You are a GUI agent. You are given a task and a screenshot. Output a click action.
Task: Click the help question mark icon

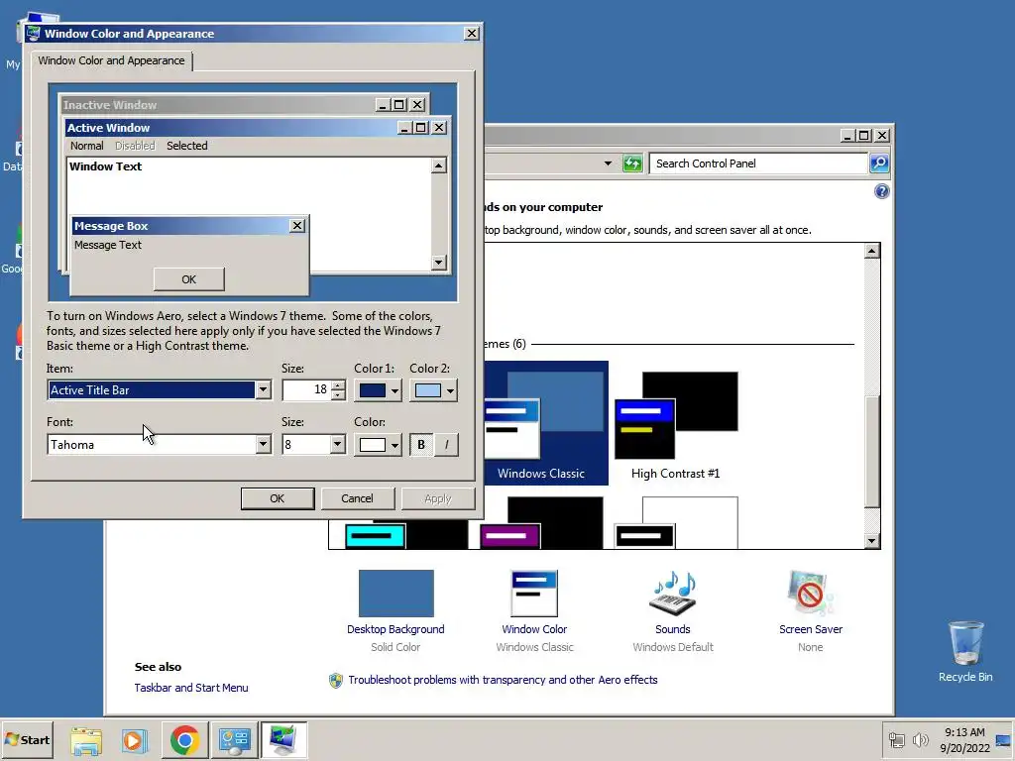(881, 191)
